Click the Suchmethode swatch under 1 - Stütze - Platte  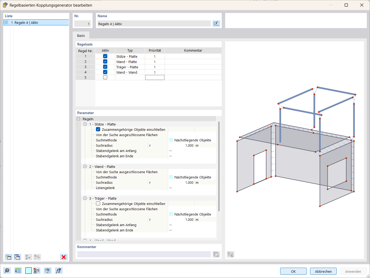tap(171, 140)
